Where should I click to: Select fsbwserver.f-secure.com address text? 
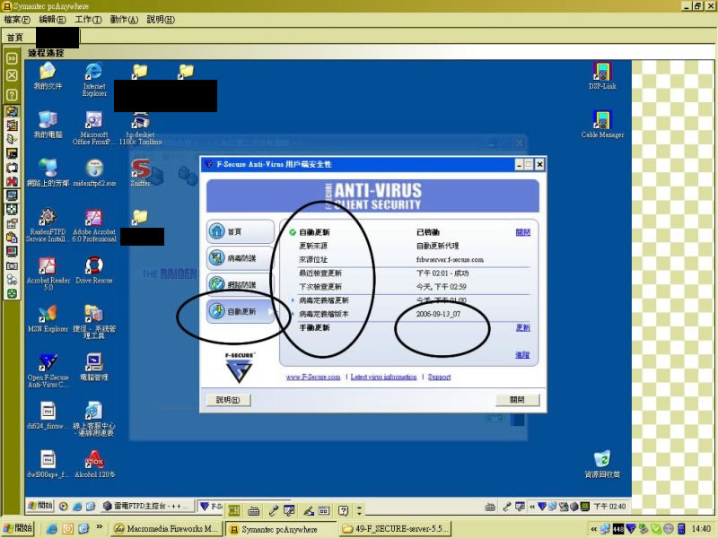pyautogui.click(x=450, y=260)
